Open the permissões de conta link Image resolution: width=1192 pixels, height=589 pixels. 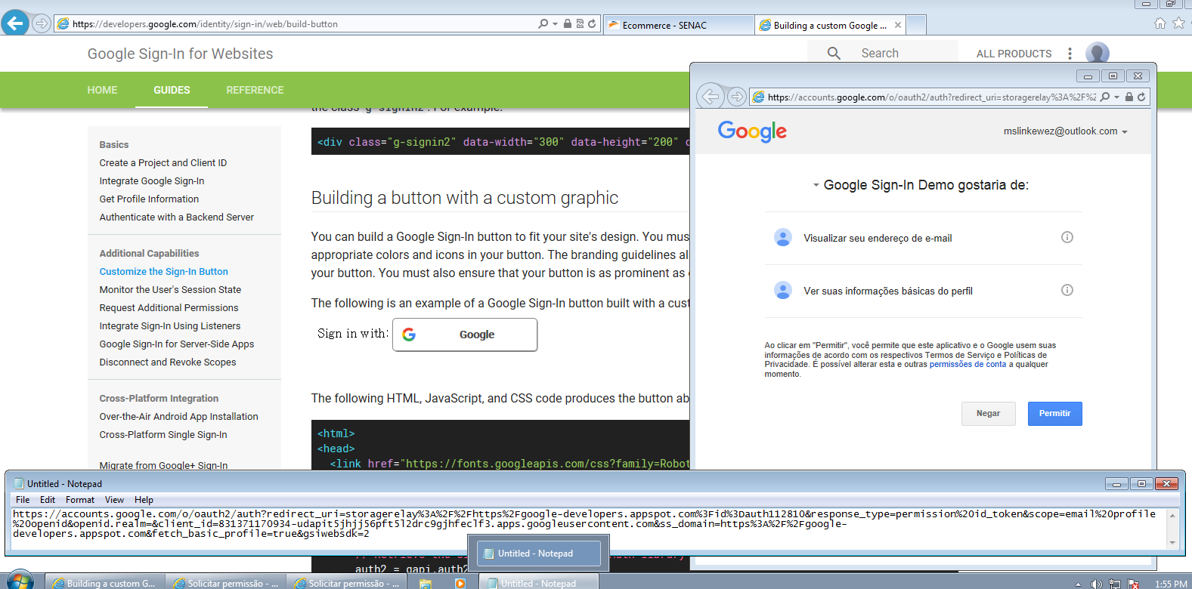click(x=968, y=364)
